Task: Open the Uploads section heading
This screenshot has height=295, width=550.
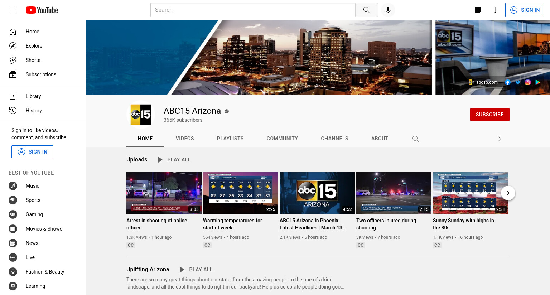Action: (x=137, y=160)
